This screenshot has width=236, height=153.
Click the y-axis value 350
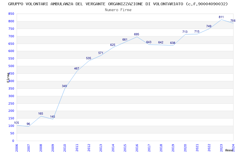[11, 88]
